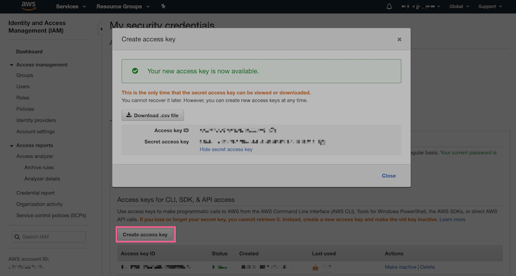Delete the listed access key

click(x=427, y=267)
